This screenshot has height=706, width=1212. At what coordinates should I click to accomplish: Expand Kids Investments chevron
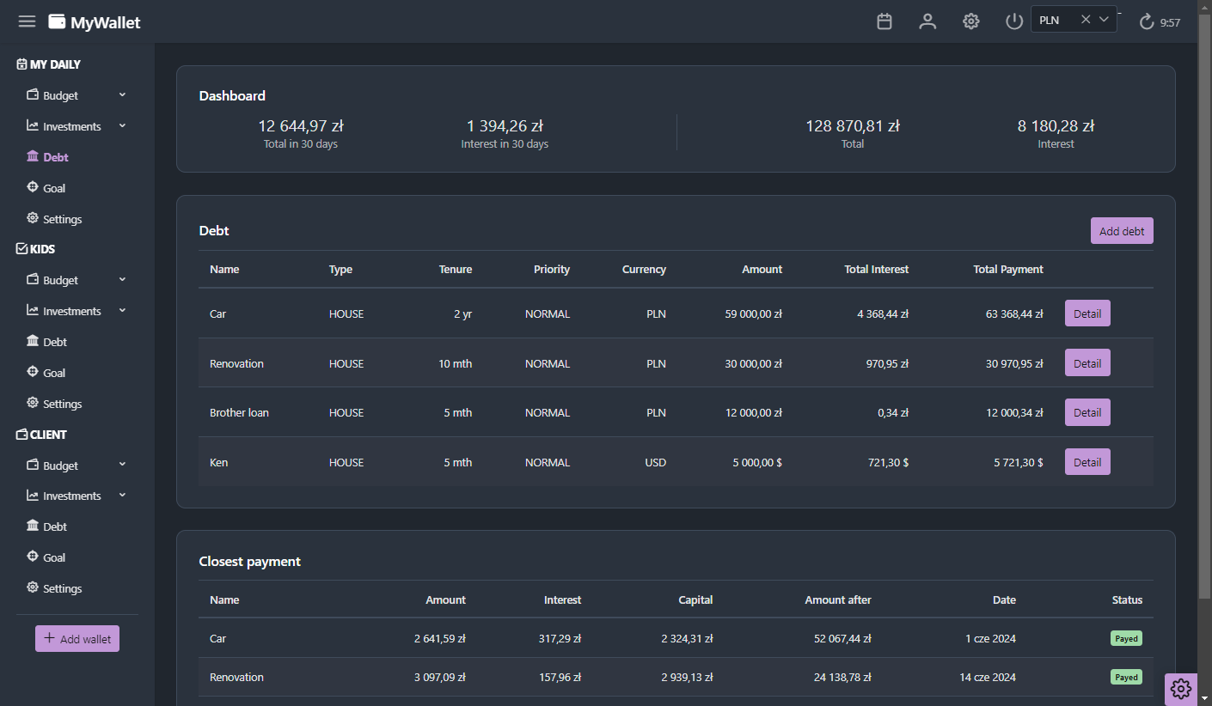pos(122,310)
